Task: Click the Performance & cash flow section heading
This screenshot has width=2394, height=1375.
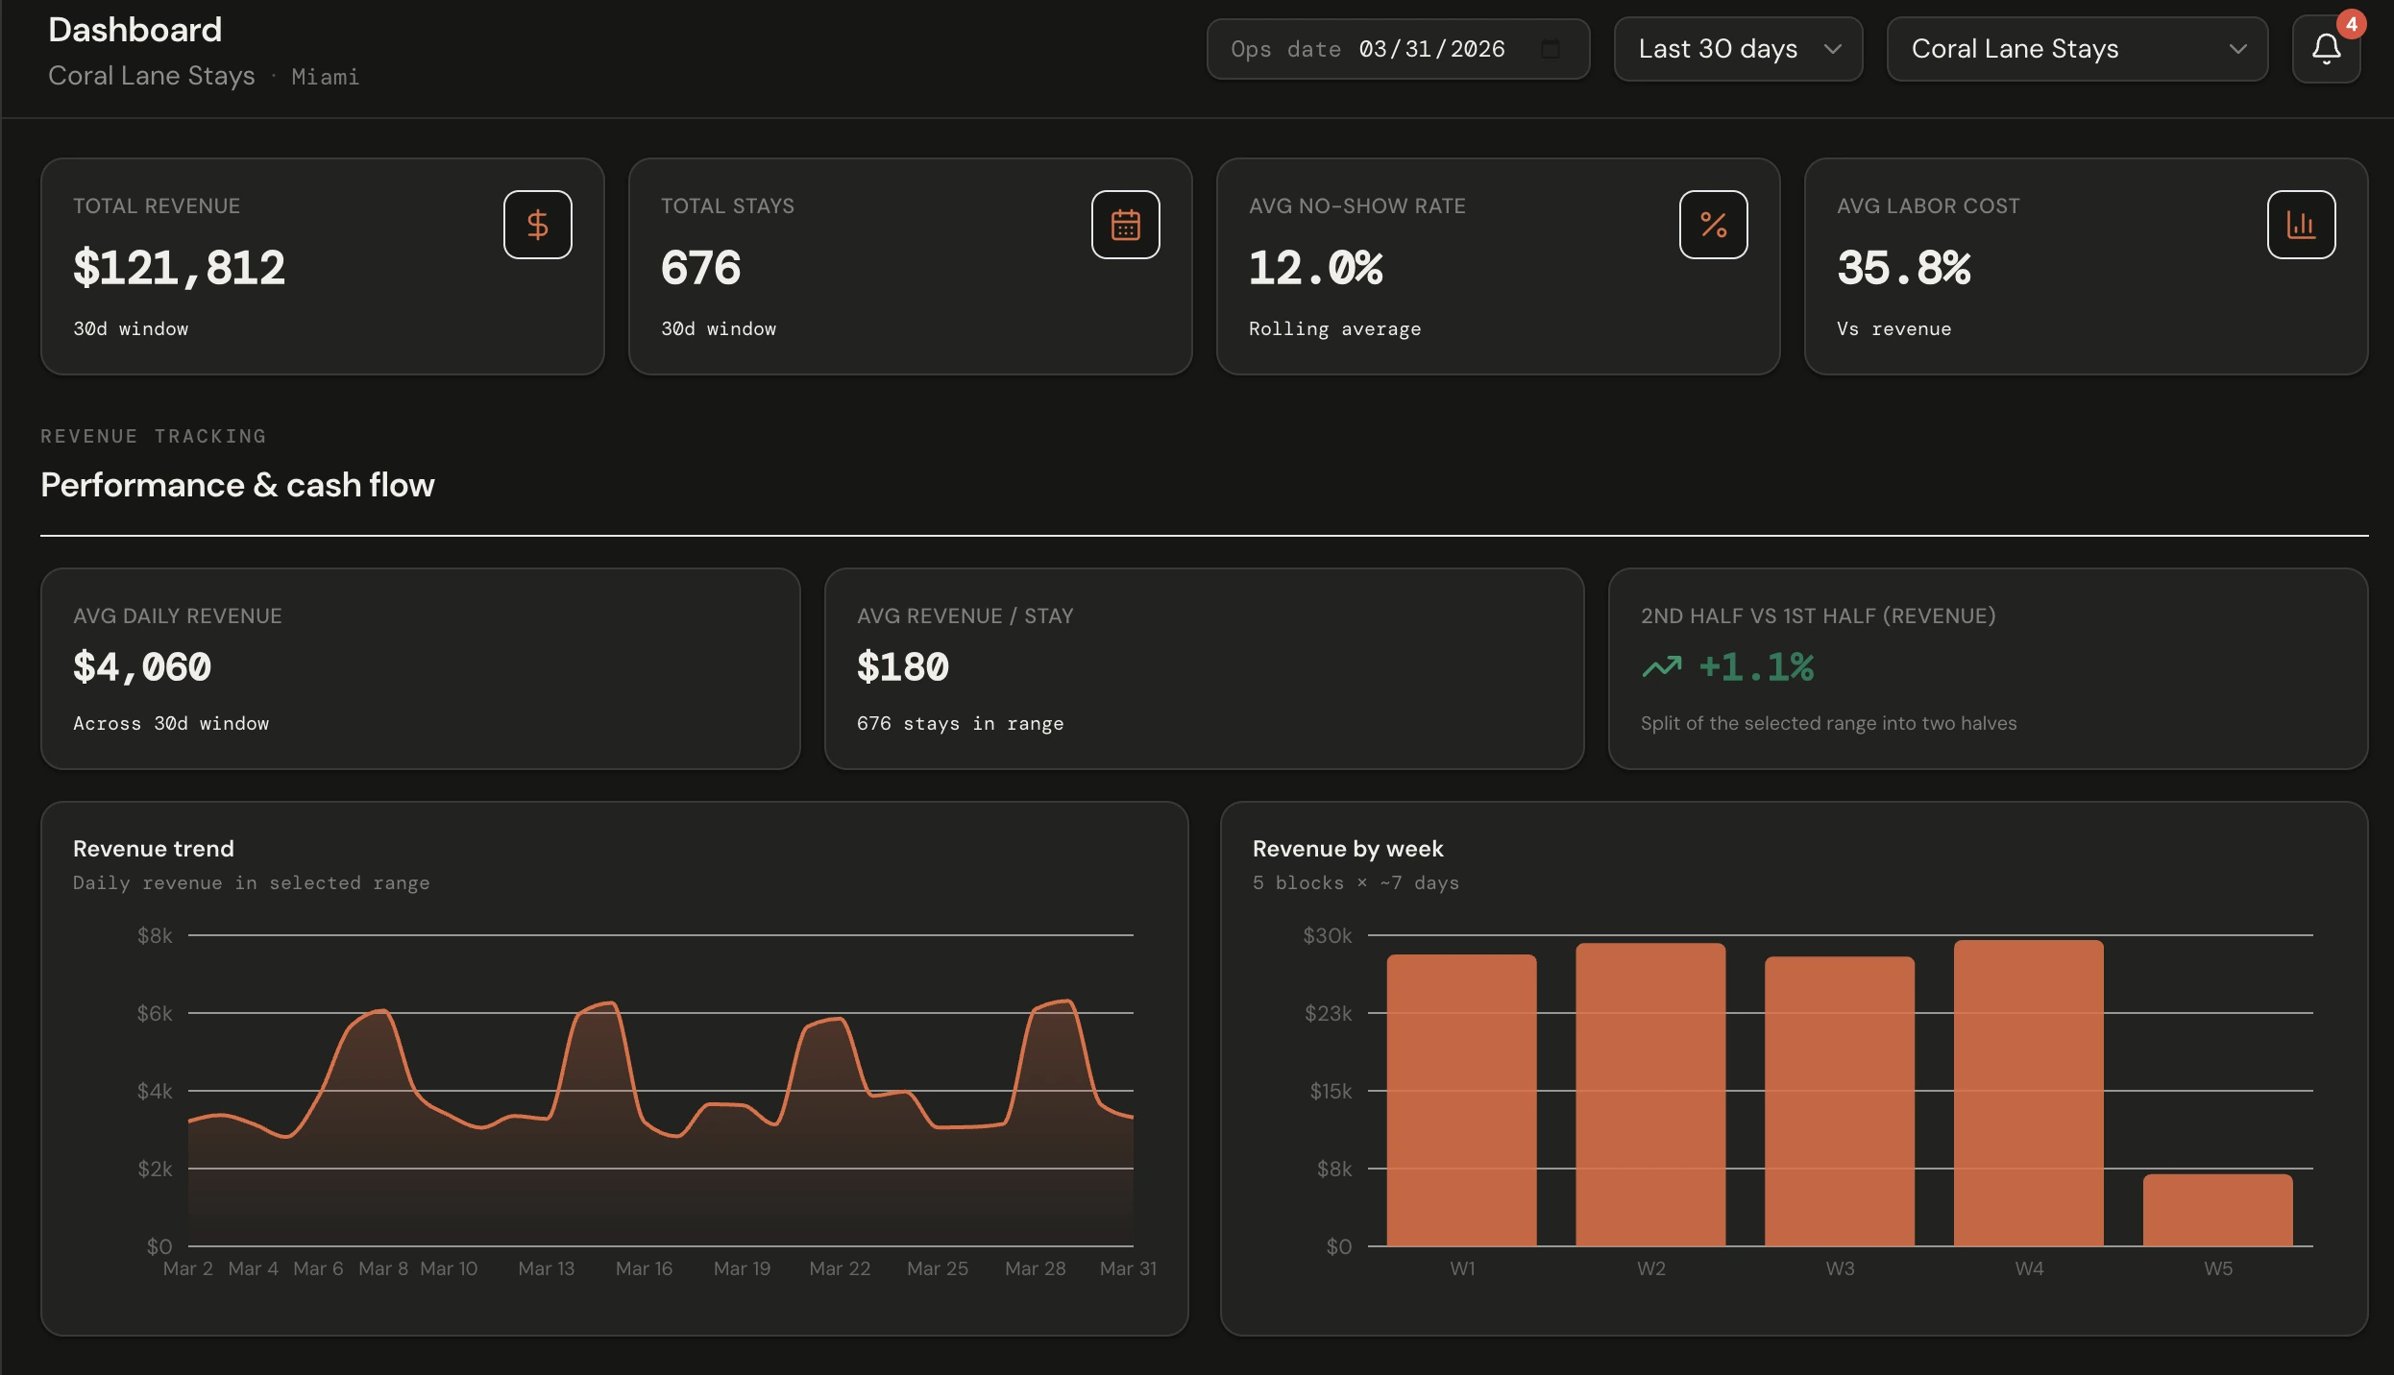Action: click(x=236, y=486)
